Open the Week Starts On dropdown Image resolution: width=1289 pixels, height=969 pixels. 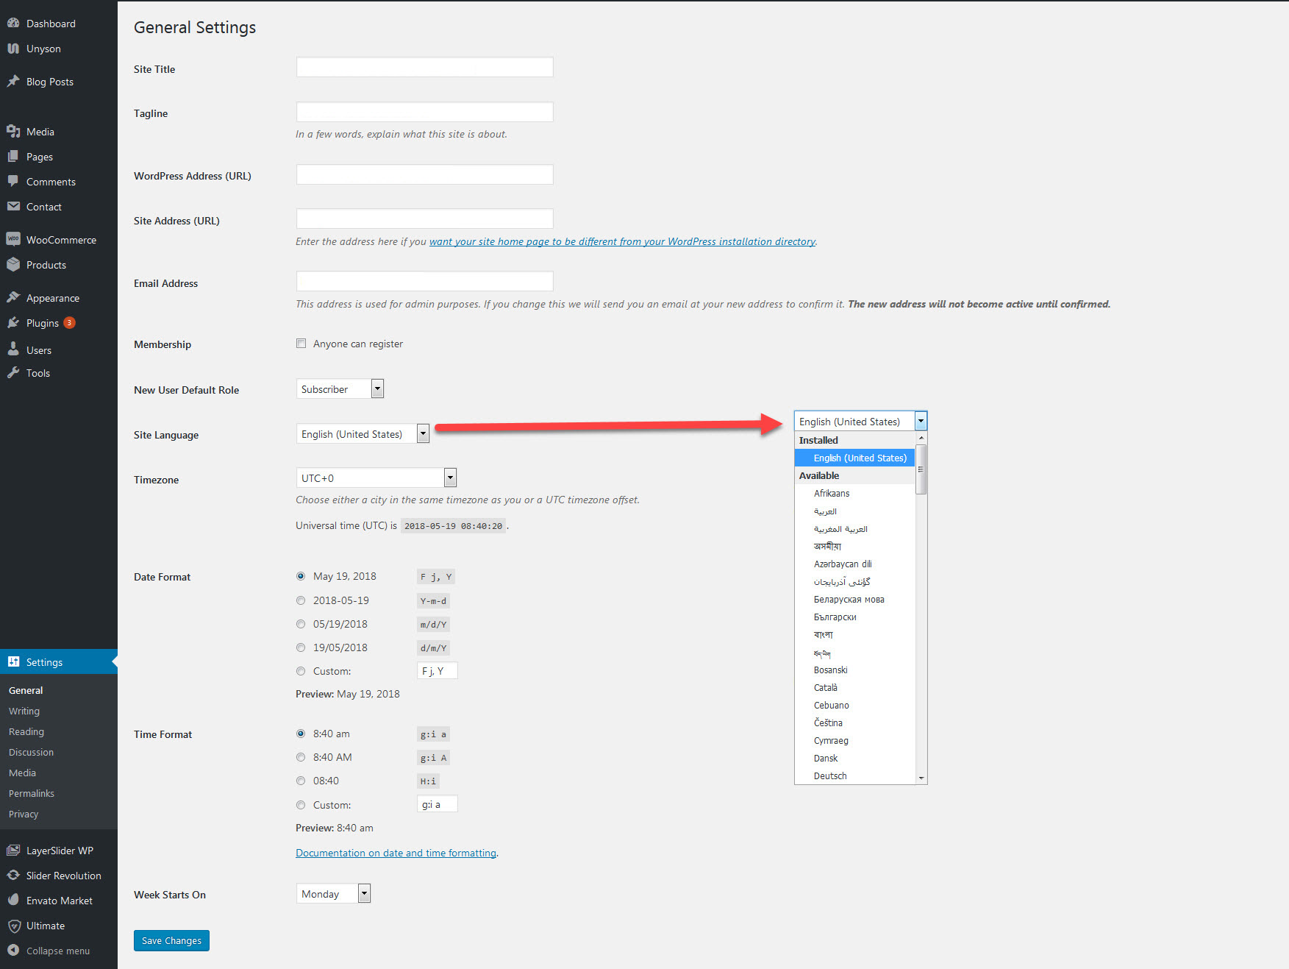pyautogui.click(x=333, y=893)
